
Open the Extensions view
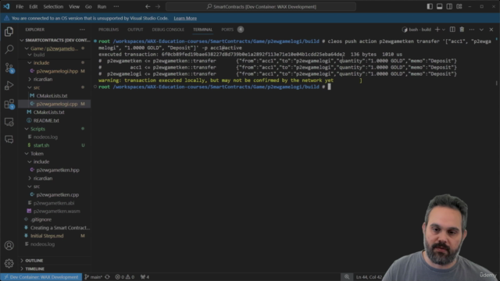(x=9, y=104)
